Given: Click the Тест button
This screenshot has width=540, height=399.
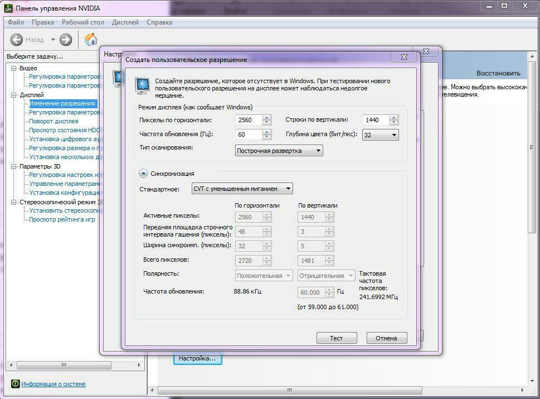Looking at the screenshot, I should point(337,338).
